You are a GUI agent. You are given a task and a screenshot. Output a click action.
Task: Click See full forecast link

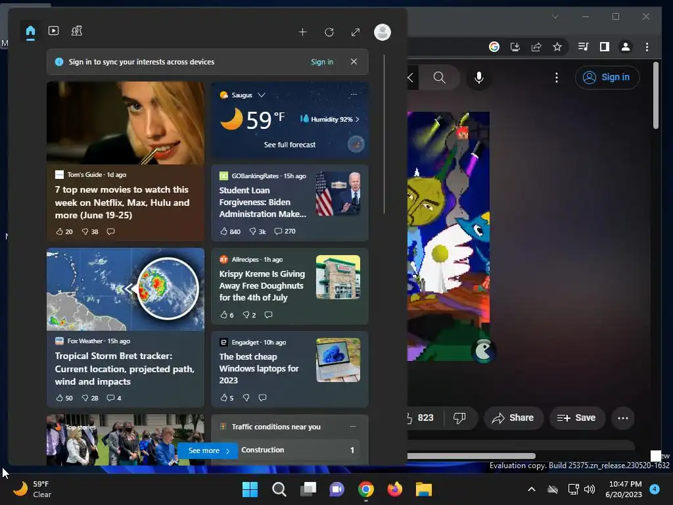point(290,145)
